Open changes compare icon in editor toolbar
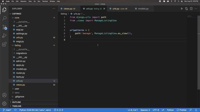 tap(187, 9)
